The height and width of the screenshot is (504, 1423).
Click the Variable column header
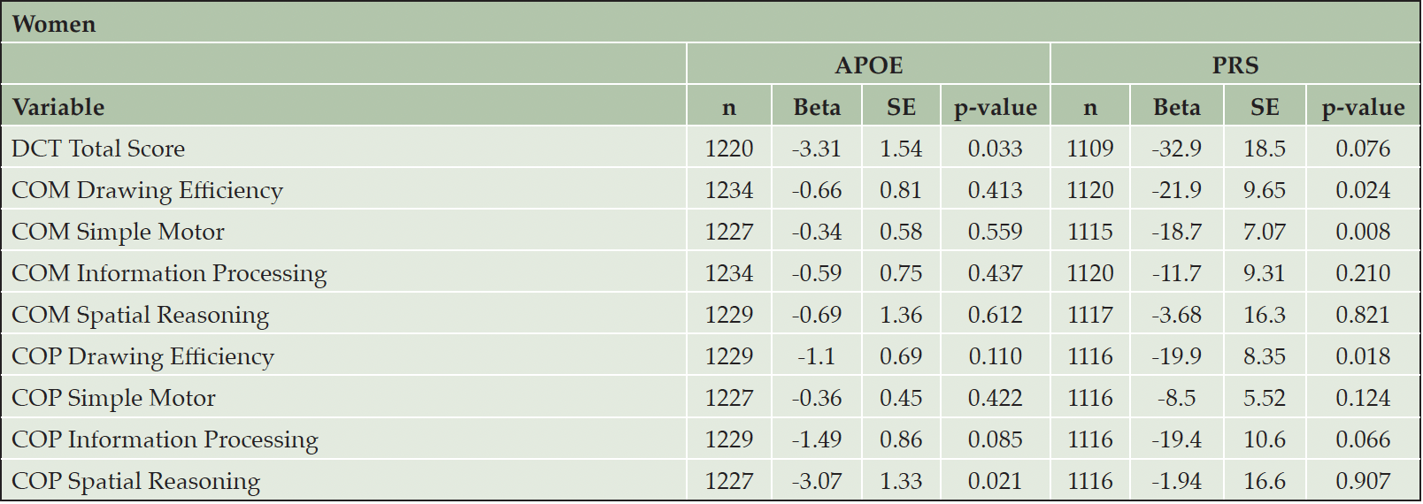[58, 107]
